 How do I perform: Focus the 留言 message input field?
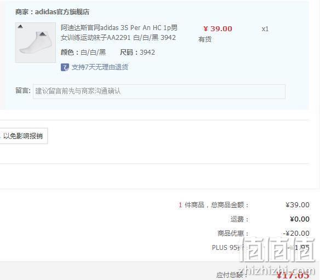[x=159, y=91]
